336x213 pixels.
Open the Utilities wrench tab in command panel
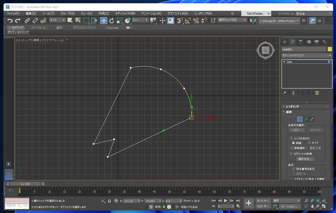tap(324, 42)
